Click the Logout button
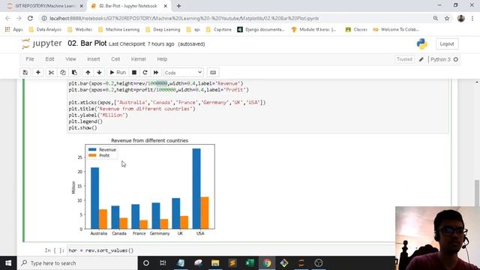480x270 pixels. (x=447, y=44)
